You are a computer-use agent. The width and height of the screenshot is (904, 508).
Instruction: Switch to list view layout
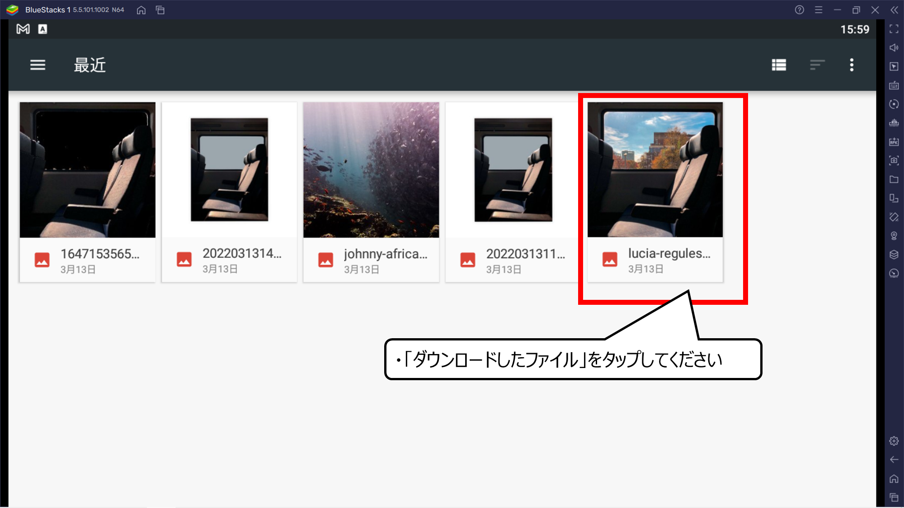point(779,65)
